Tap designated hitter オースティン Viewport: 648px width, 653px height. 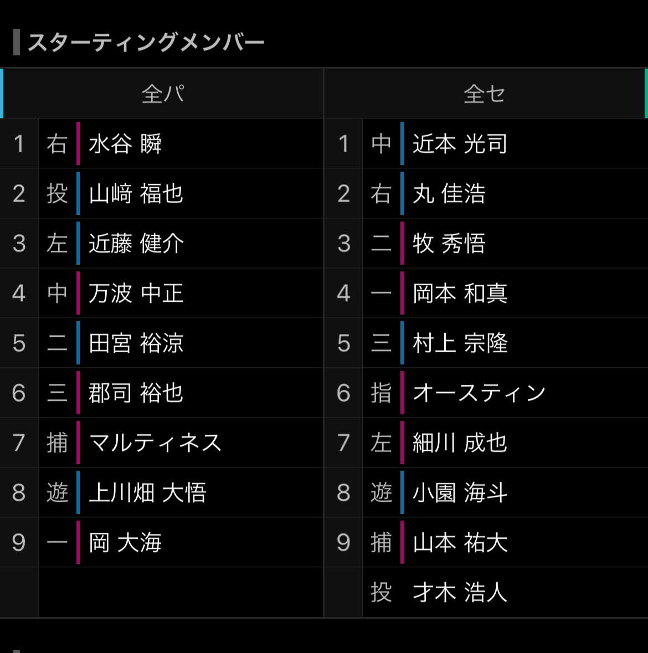click(479, 393)
